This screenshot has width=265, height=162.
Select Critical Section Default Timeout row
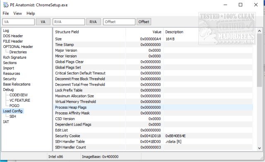[x=153, y=73]
